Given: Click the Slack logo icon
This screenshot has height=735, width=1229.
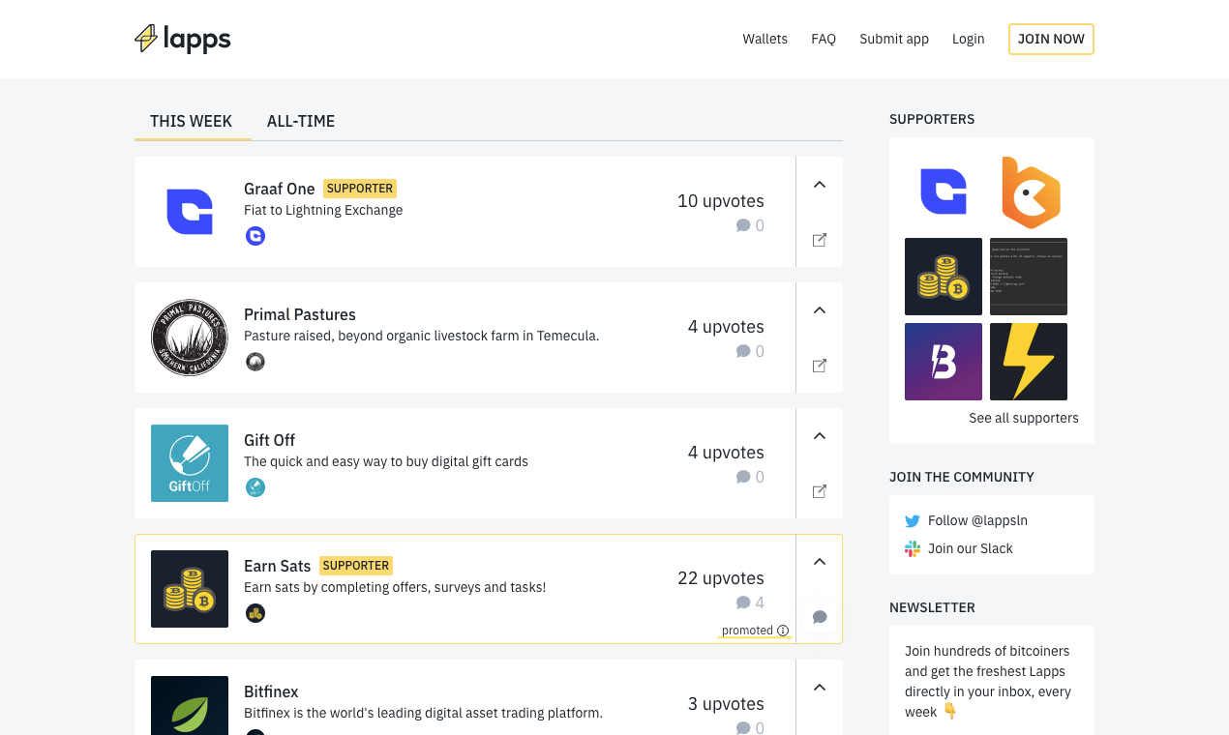Looking at the screenshot, I should (913, 548).
